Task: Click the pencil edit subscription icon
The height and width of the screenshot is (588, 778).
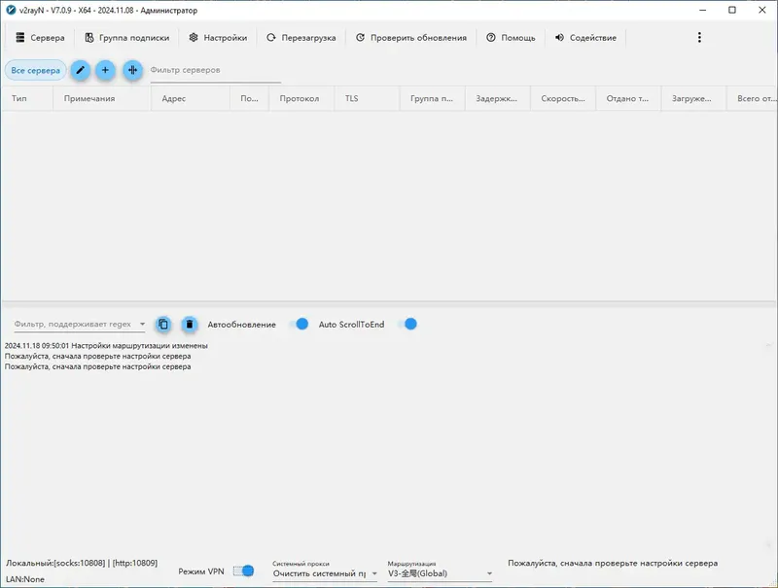Action: click(x=80, y=70)
